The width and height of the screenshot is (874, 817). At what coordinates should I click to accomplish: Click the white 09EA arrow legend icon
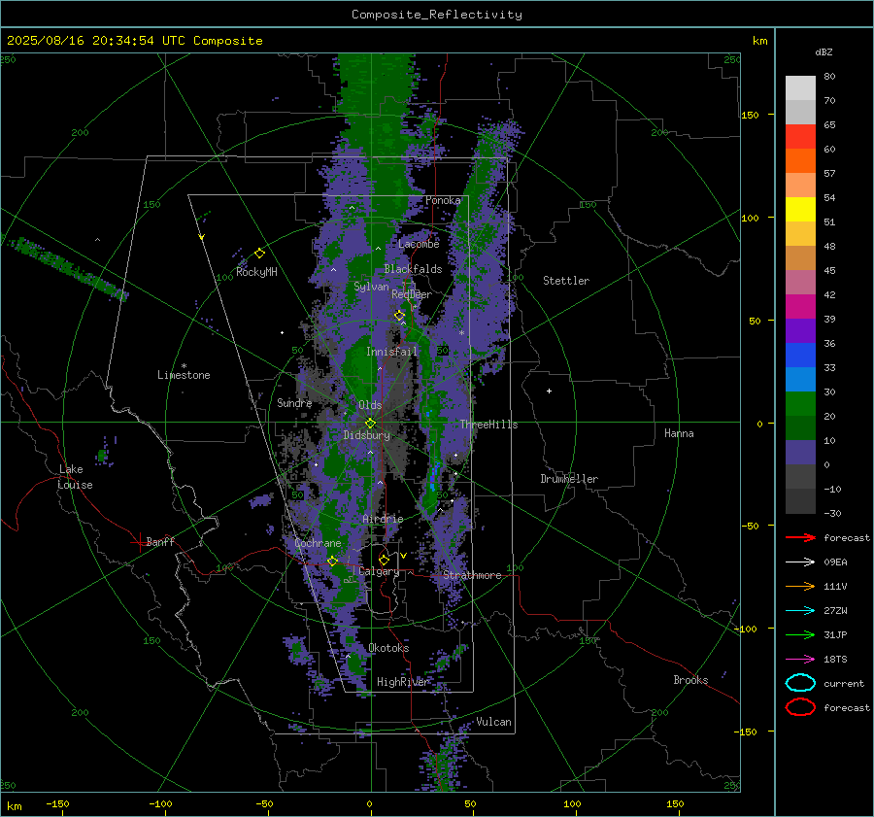pos(800,562)
